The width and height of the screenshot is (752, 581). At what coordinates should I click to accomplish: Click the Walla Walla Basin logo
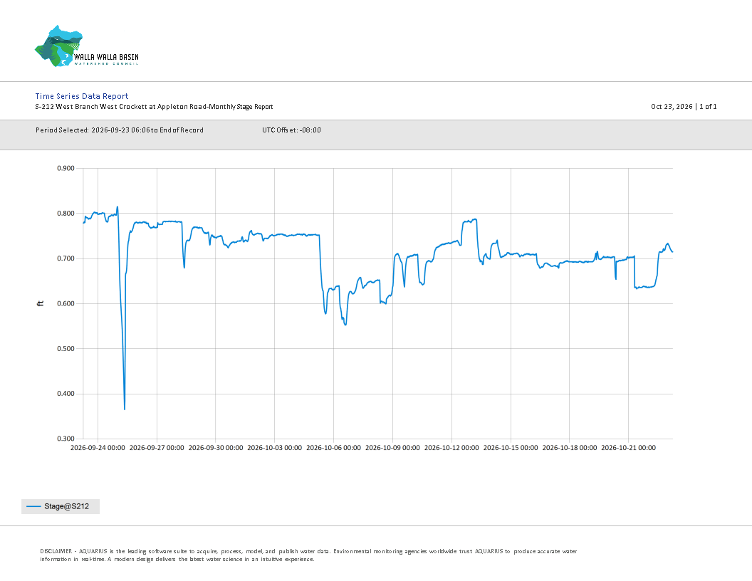coord(87,46)
